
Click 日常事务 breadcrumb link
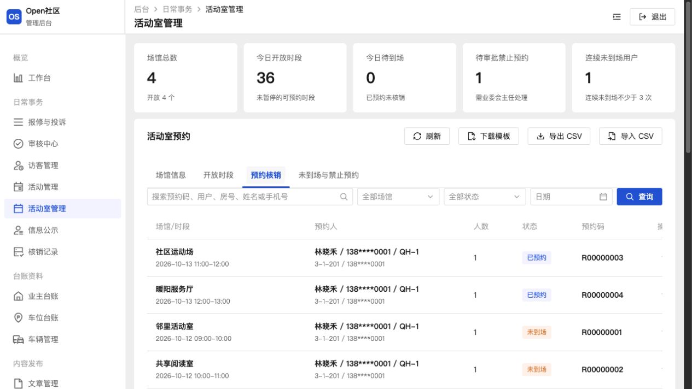pos(177,9)
